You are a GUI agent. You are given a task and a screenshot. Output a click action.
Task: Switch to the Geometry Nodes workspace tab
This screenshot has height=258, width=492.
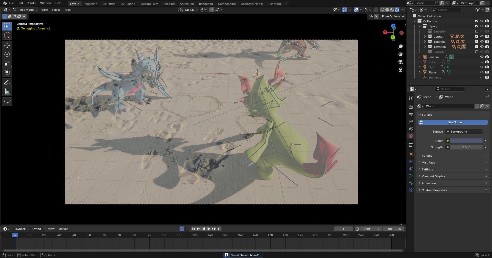[252, 4]
